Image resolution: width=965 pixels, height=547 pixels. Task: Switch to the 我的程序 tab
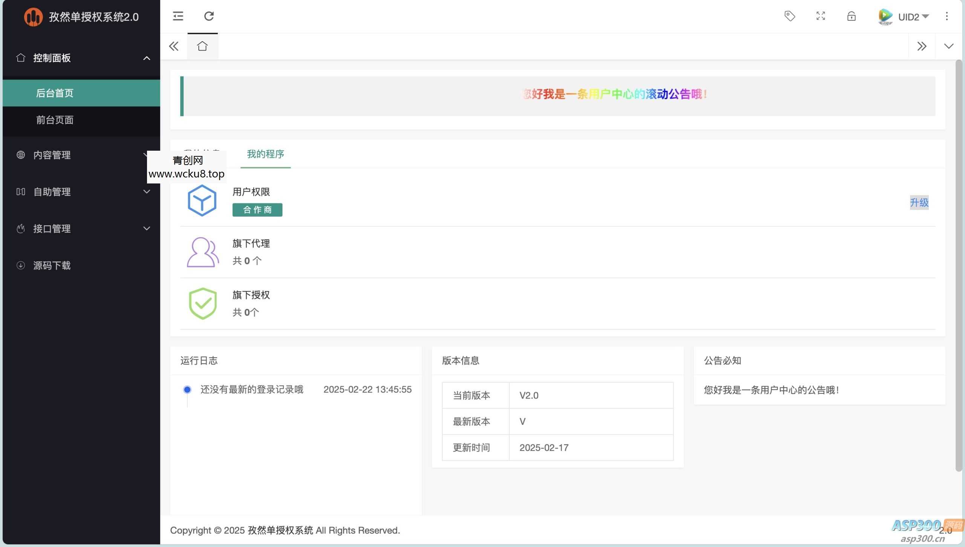[x=265, y=154]
